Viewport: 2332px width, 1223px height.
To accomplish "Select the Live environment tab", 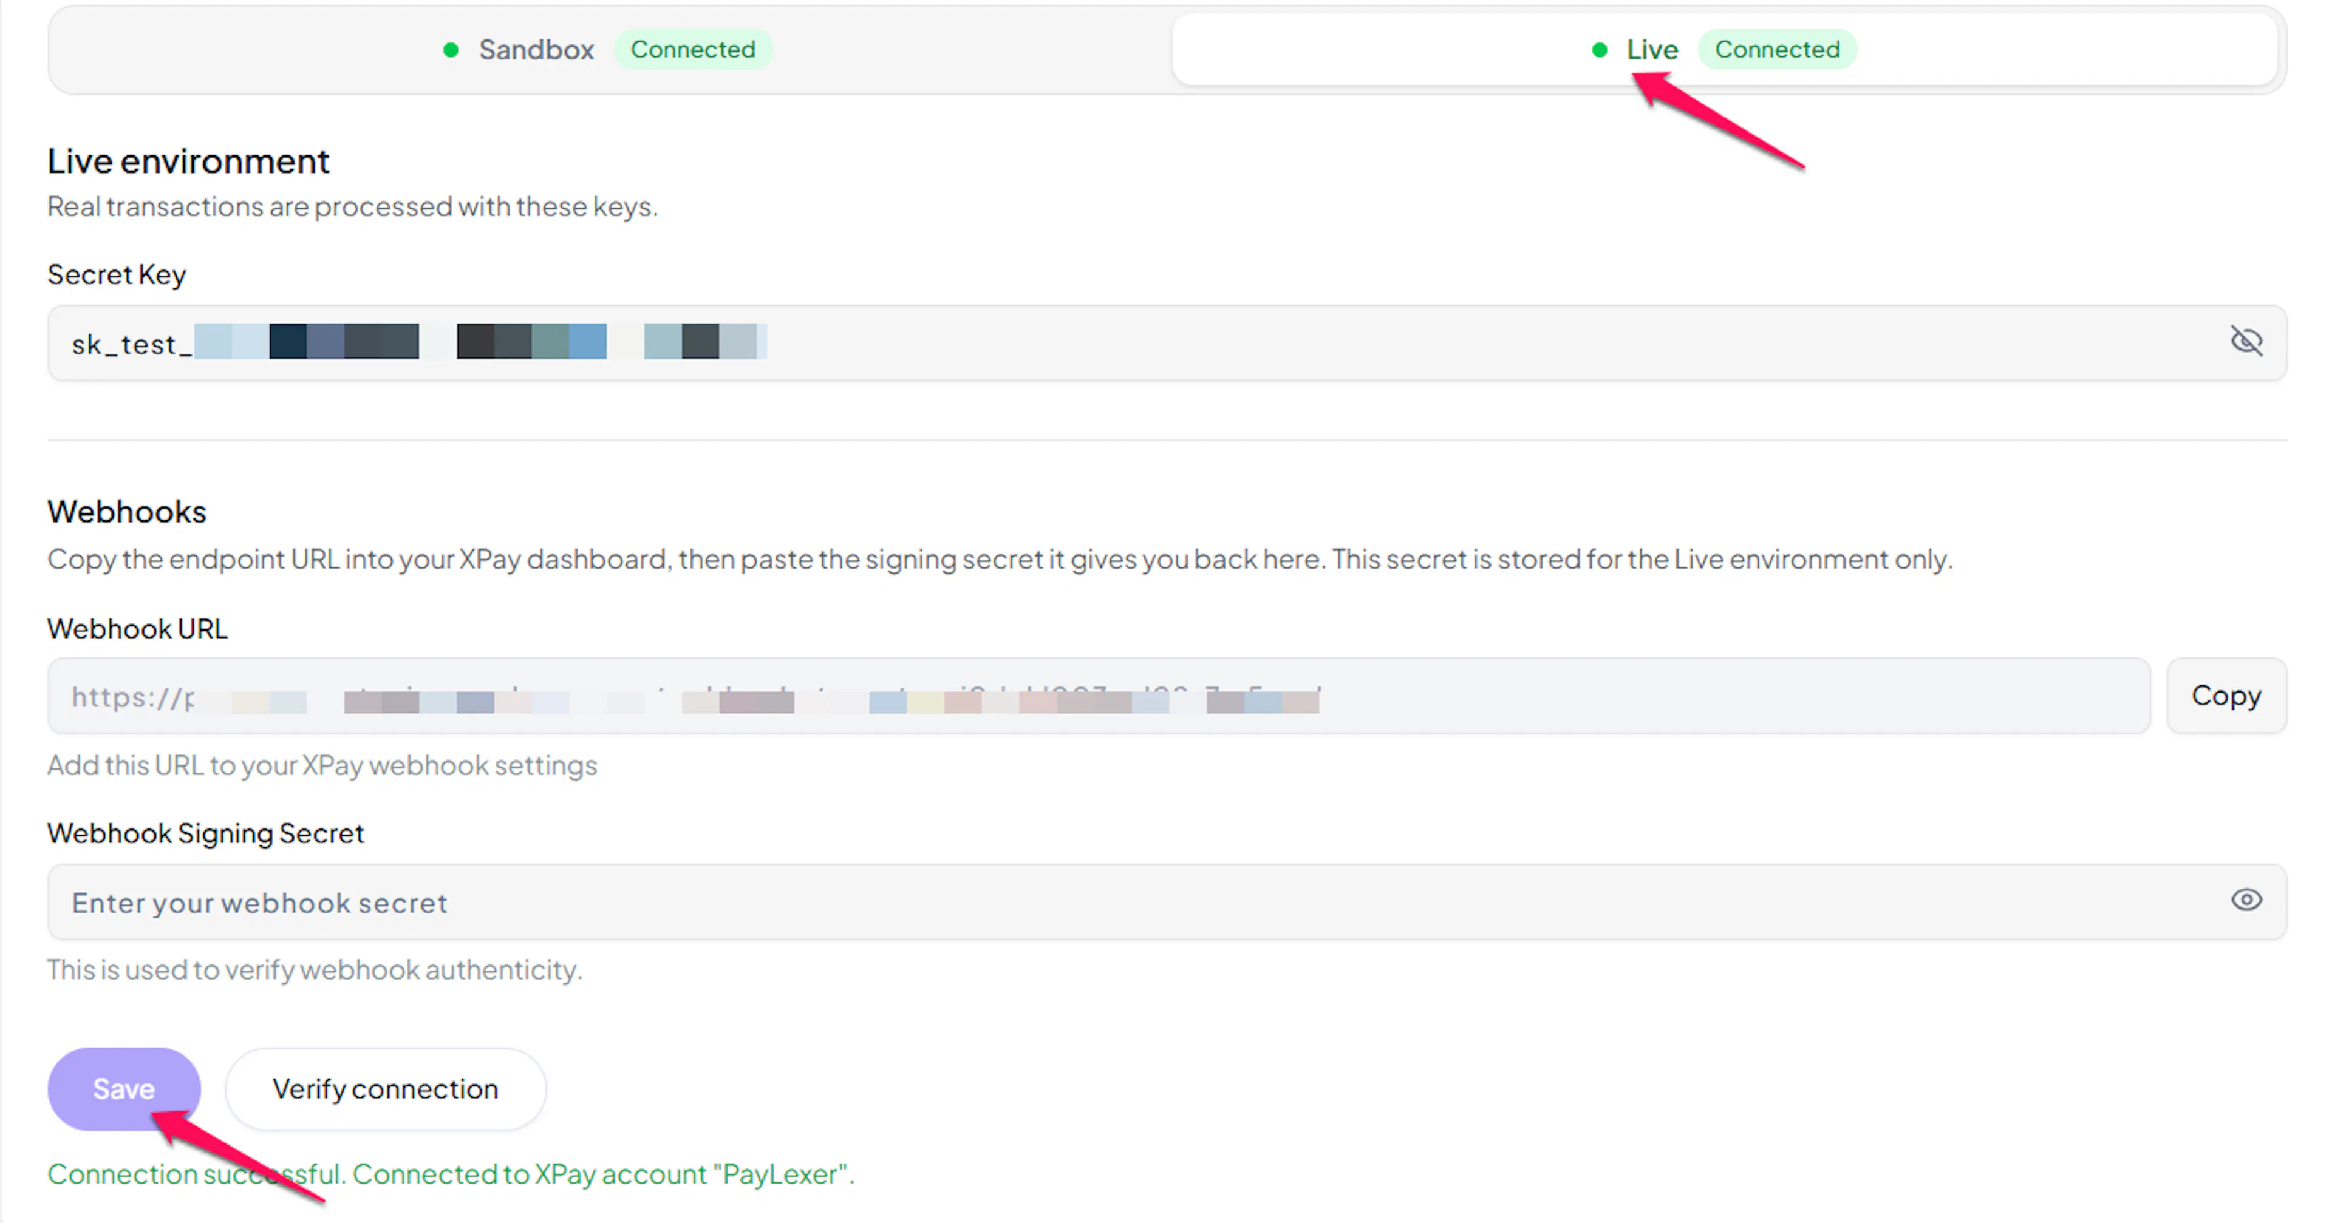I will pyautogui.click(x=1725, y=49).
